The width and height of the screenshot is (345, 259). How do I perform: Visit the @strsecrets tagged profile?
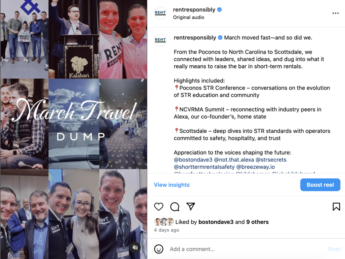[x=271, y=160]
